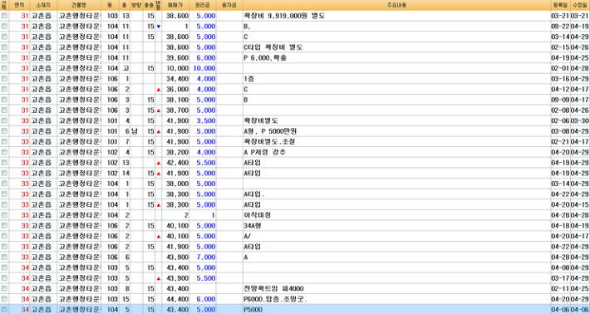The image size is (590, 314).
Task: Click red up arrow in the 'A/' row
Action: point(159,237)
